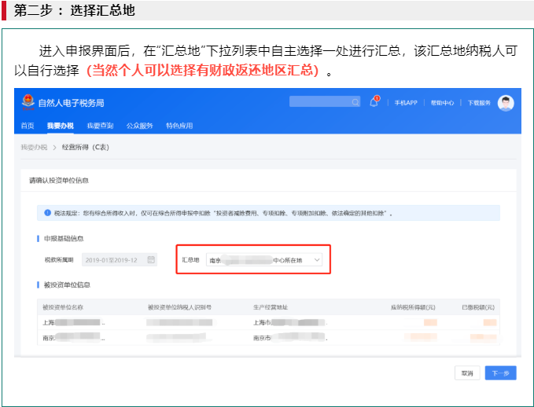Screen dimensions: 534x407
Task: Open the 帮助中心 link
Action: tap(443, 103)
